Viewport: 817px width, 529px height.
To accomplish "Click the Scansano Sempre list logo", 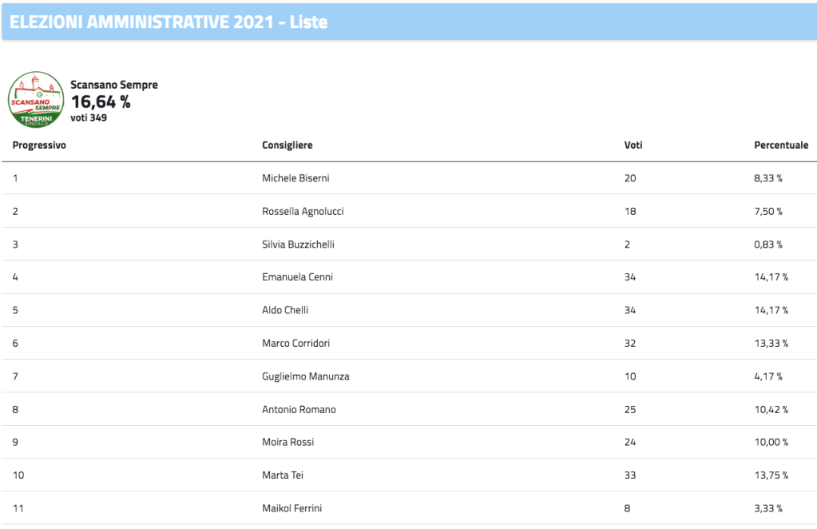I will click(36, 100).
